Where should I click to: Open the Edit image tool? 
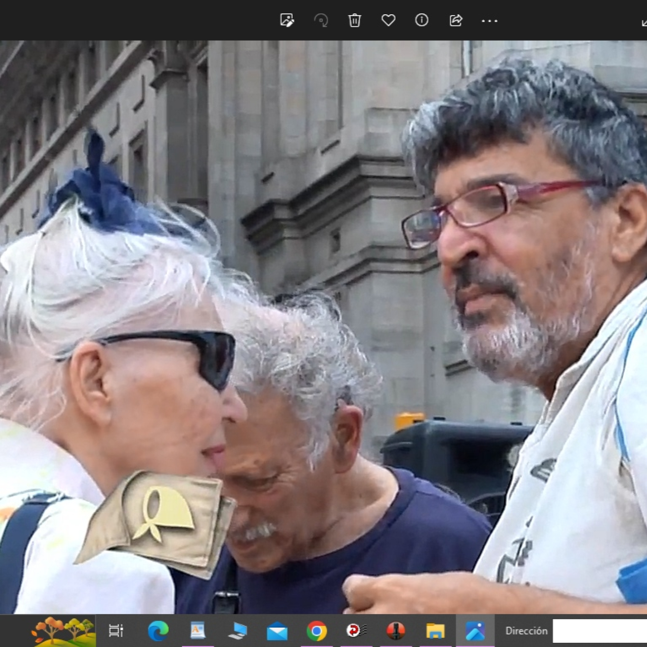pyautogui.click(x=287, y=20)
